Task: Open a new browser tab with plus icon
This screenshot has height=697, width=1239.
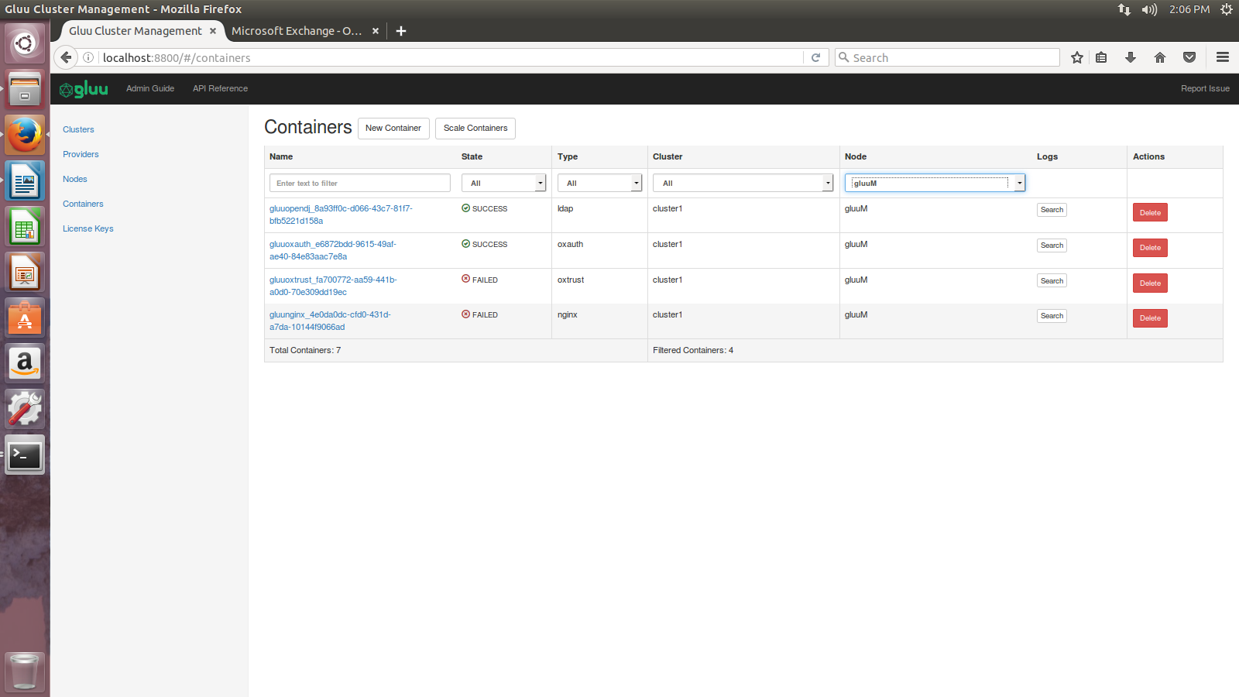Action: (401, 31)
